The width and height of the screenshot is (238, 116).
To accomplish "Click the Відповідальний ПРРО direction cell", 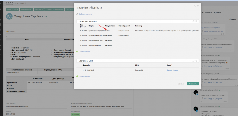I will 96,40.
